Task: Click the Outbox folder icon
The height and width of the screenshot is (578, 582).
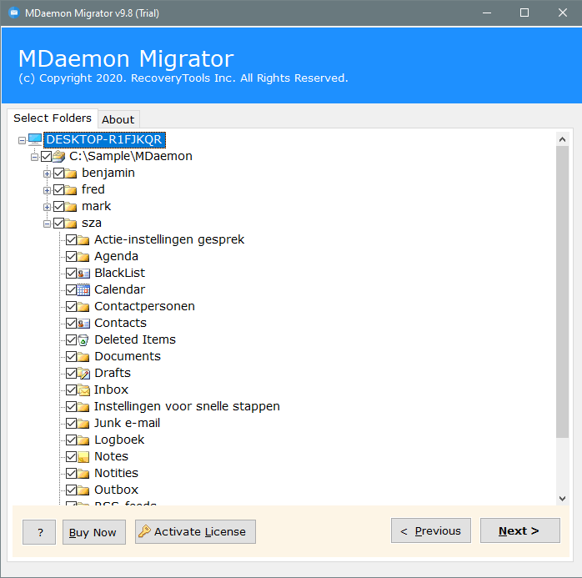Action: pyautogui.click(x=83, y=490)
